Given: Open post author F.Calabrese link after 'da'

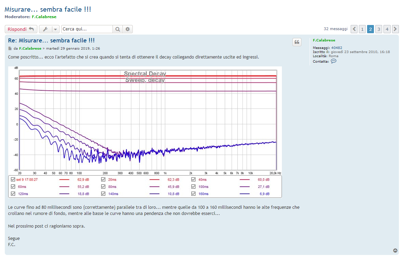Looking at the screenshot, I should 30,48.
